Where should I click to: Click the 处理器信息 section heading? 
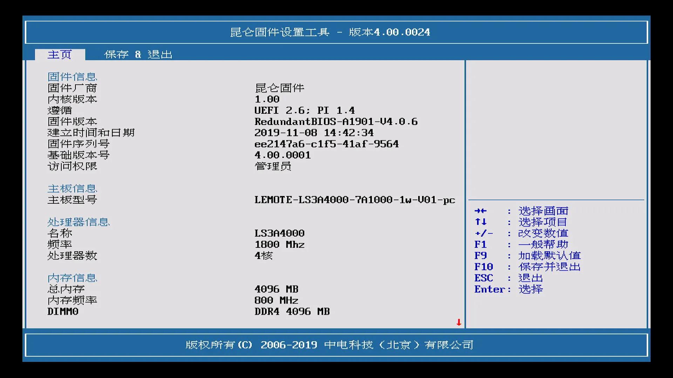tap(79, 222)
